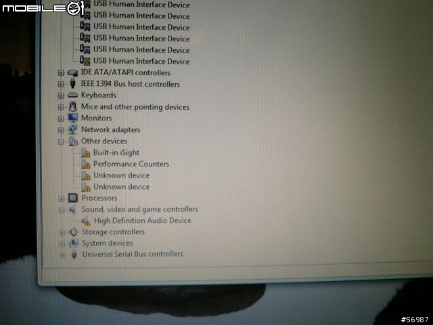Click the IDE ATA/ATAPI controllers drive icon

click(x=72, y=73)
